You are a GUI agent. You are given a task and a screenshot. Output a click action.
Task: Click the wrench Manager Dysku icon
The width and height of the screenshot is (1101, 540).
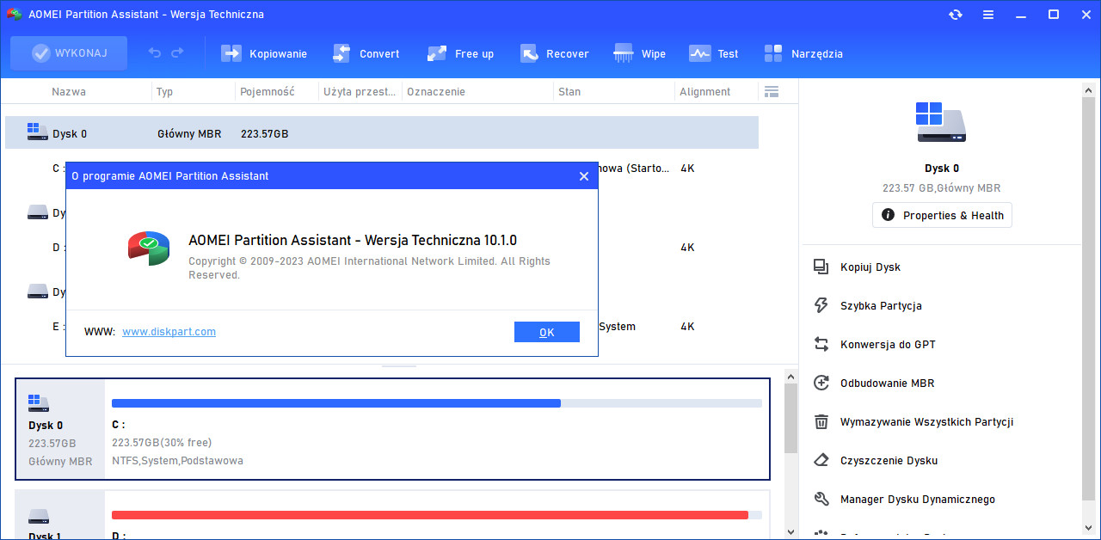[821, 499]
